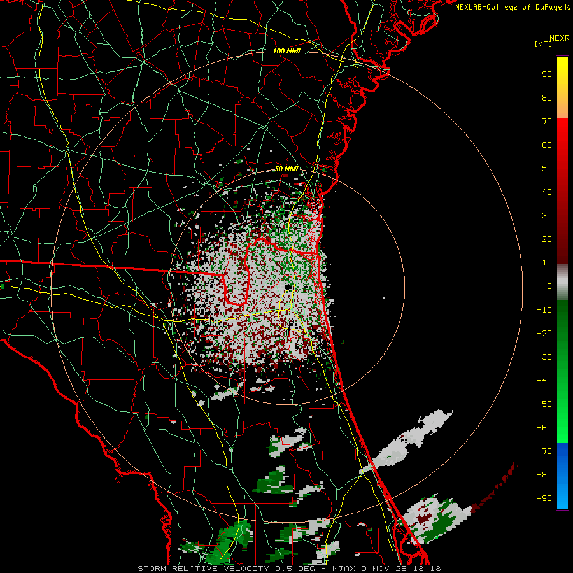The image size is (573, 573).
Task: Click the blue bottom segment of the color bar
Action: pyautogui.click(x=562, y=476)
